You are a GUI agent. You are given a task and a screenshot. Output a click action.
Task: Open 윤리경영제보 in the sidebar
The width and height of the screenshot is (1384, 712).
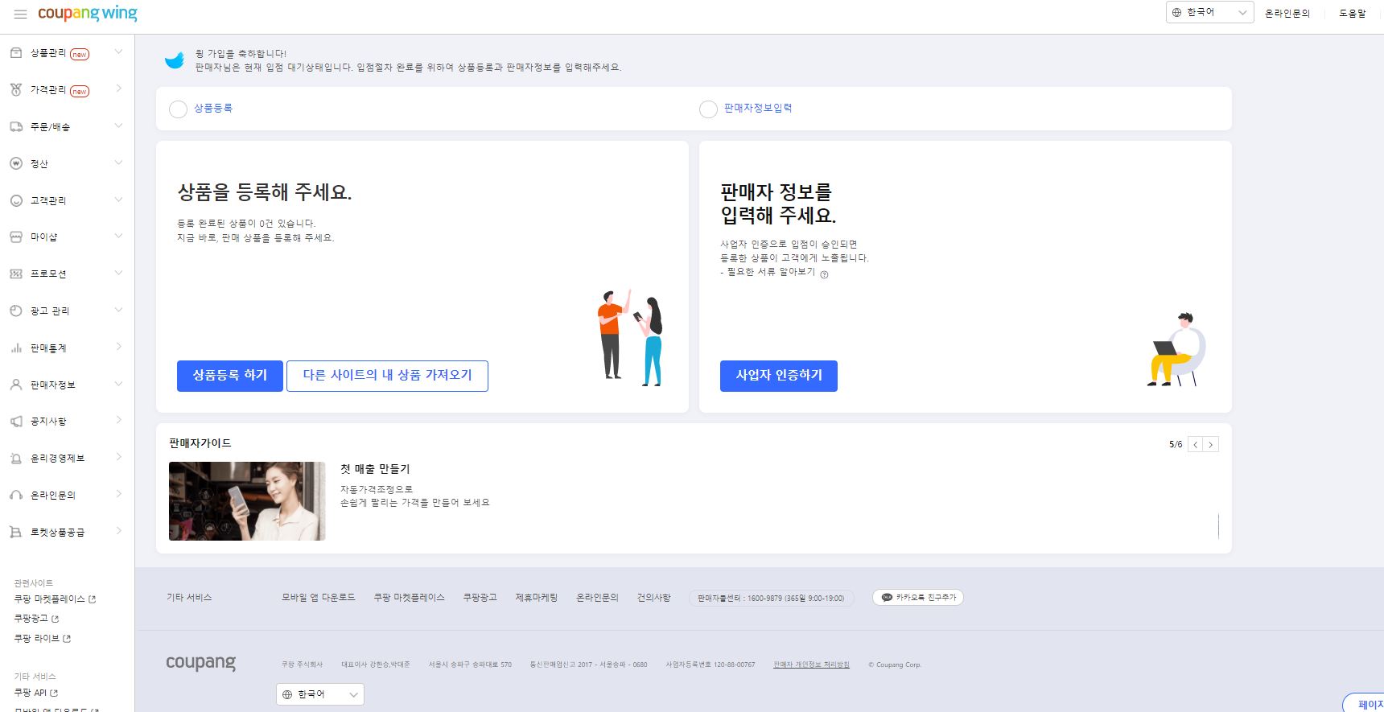57,459
